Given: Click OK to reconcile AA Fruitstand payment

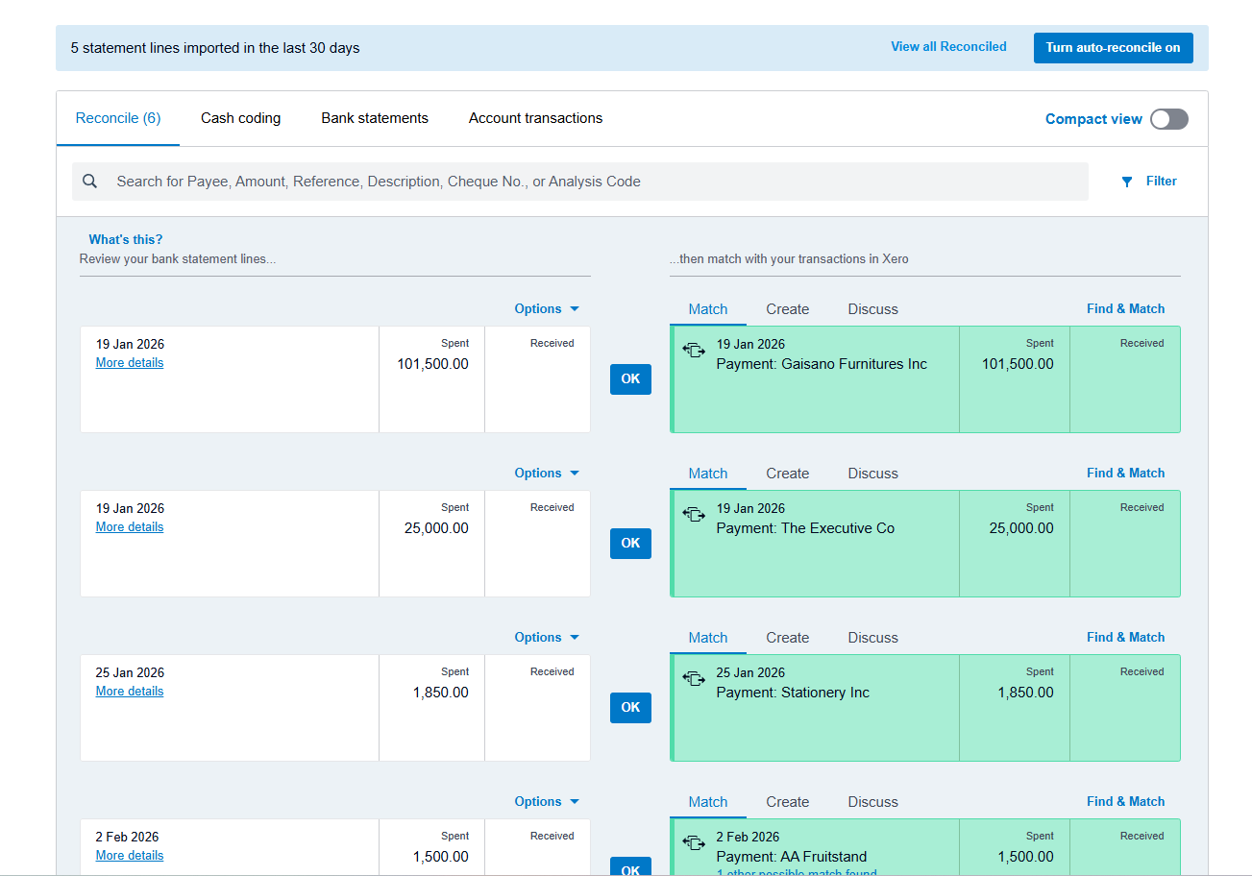Looking at the screenshot, I should click(630, 867).
